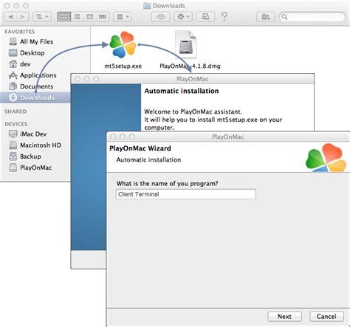This screenshot has width=350, height=327.
Task: Open Documents in Finder sidebar
Action: [x=37, y=86]
